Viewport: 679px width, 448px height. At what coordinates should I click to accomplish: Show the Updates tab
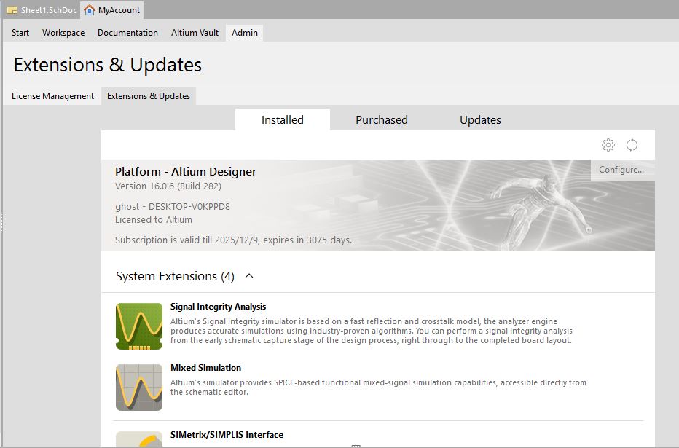click(480, 120)
